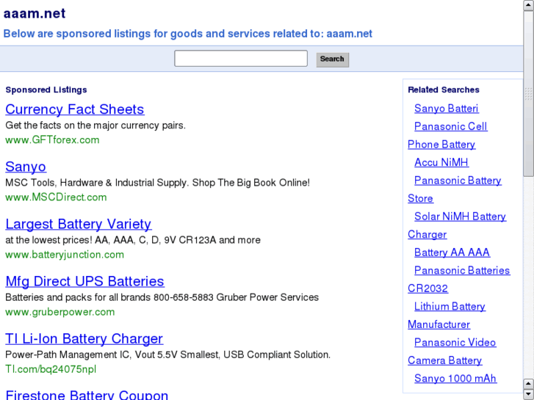534x400 pixels.
Task: Select the Solar NiMH Battery related search
Action: 460,217
